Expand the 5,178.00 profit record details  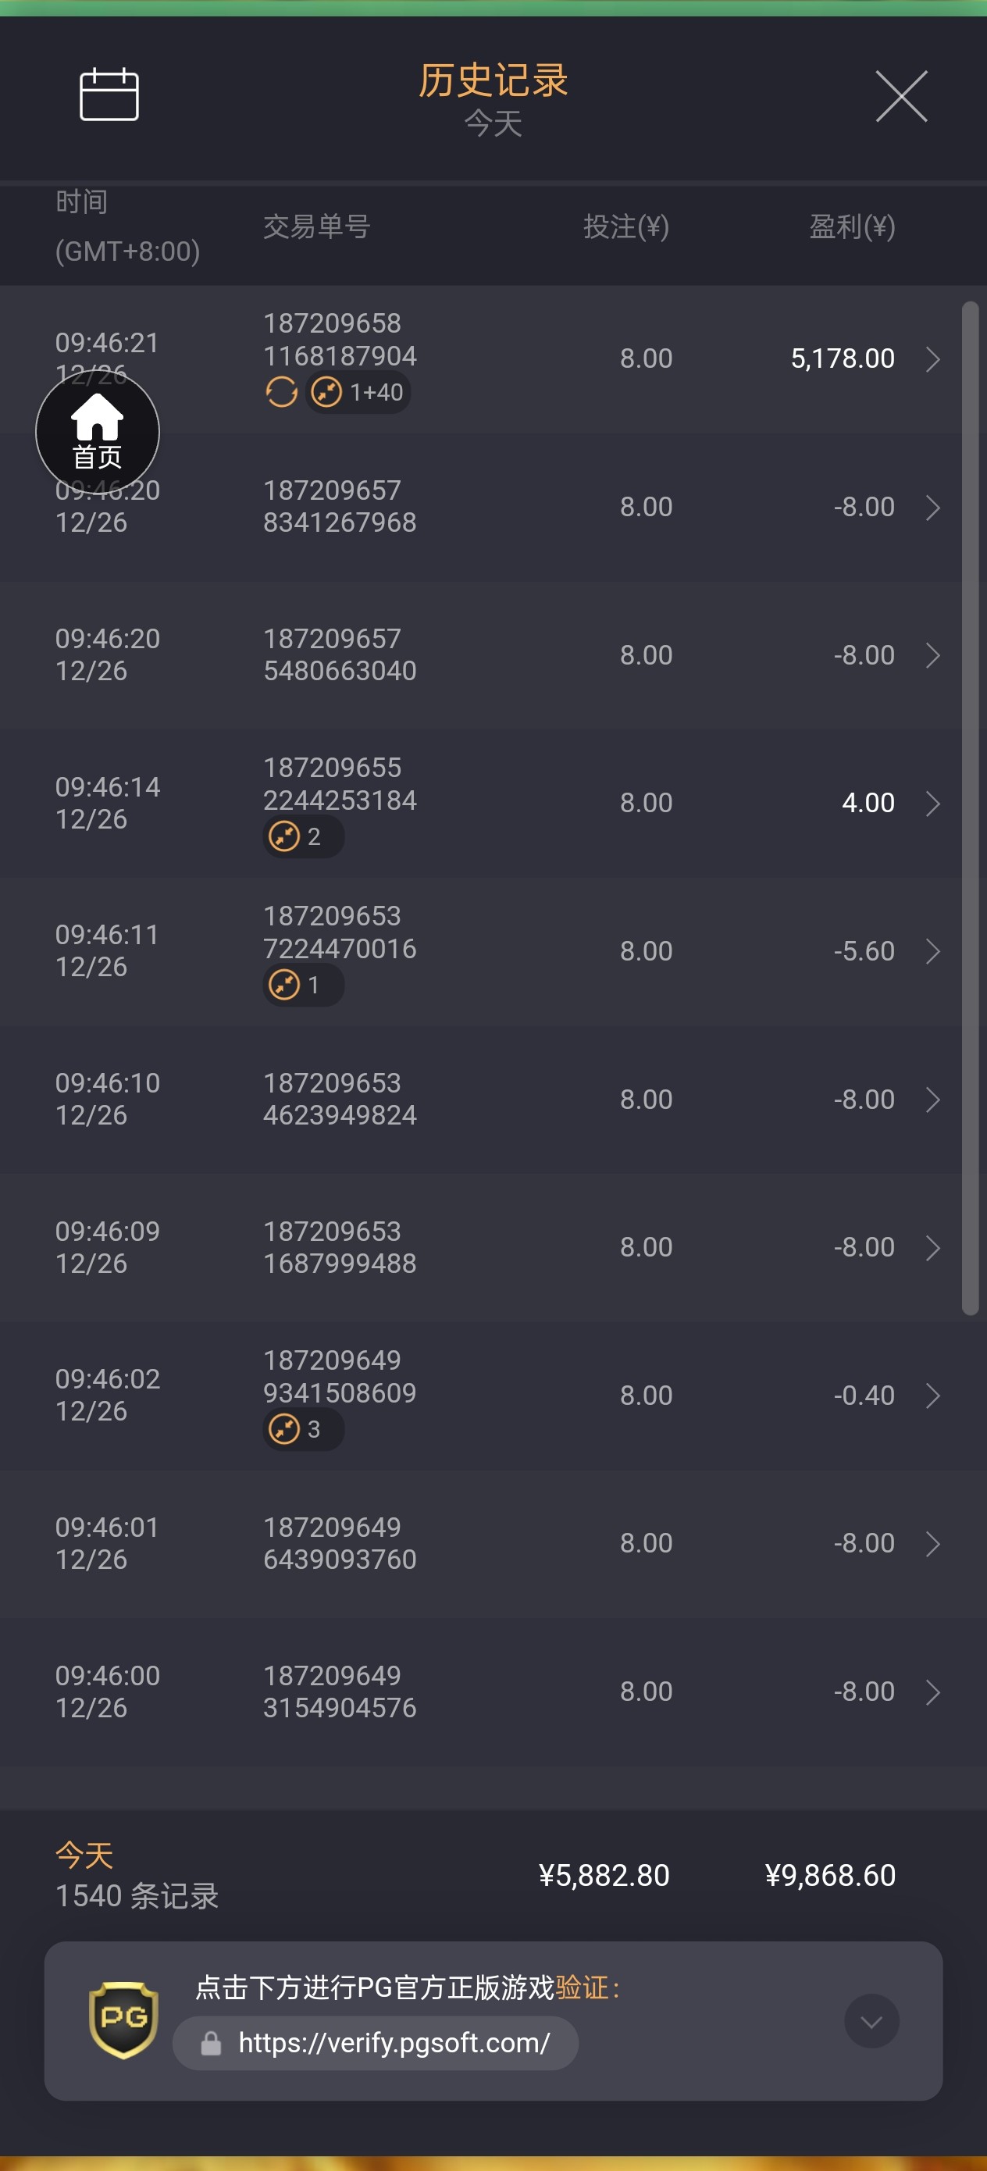coord(932,359)
